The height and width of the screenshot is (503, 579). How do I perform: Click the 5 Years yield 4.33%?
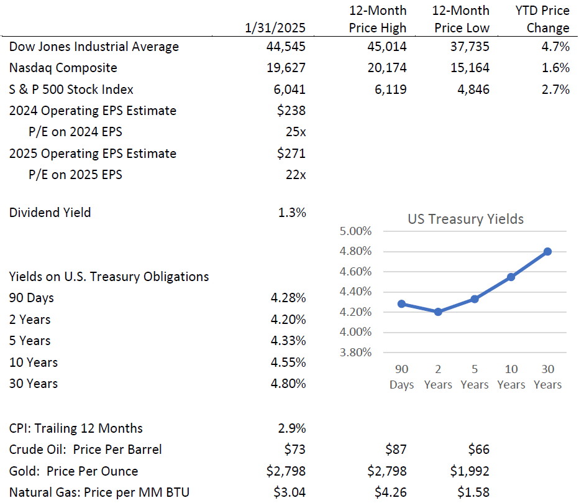click(x=288, y=341)
